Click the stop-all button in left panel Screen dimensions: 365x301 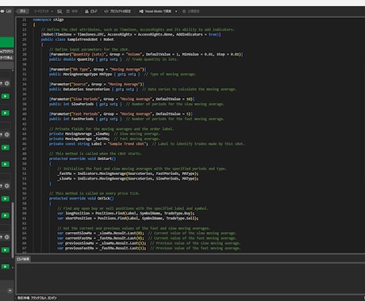(x=6, y=58)
